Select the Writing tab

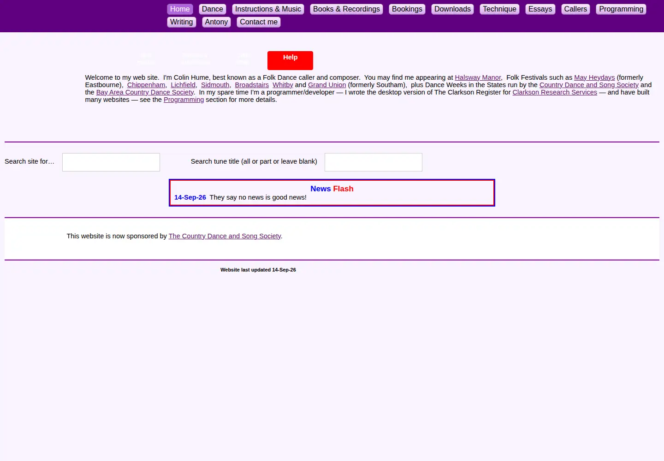point(181,22)
